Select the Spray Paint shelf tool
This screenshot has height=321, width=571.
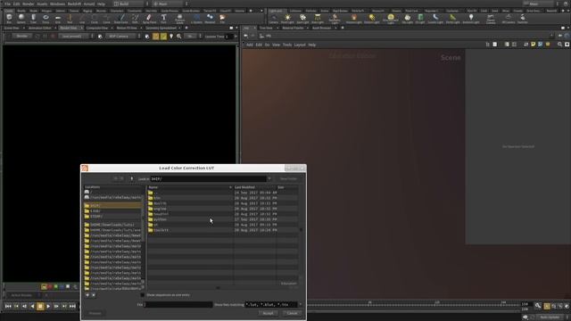(x=149, y=19)
